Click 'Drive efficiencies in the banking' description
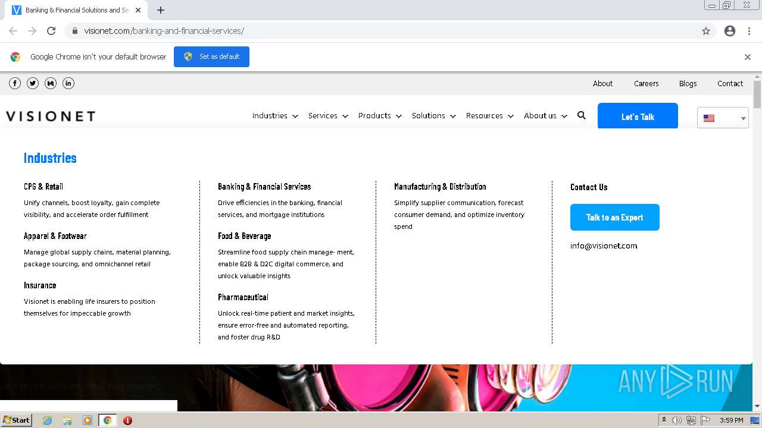Viewport: 762px width, 428px height. click(x=280, y=209)
